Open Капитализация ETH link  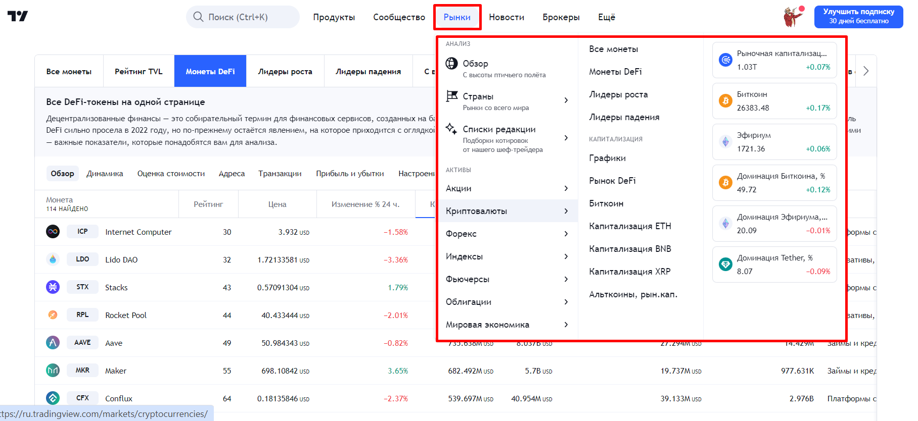pyautogui.click(x=630, y=226)
